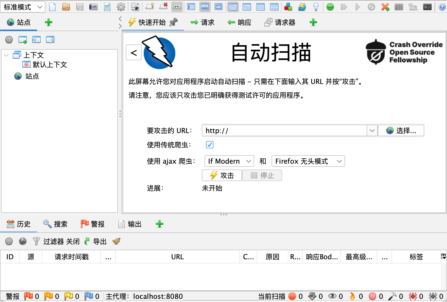Open options with the toolbar gear icon
Viewport: 447px width, 302px height.
(121, 7)
